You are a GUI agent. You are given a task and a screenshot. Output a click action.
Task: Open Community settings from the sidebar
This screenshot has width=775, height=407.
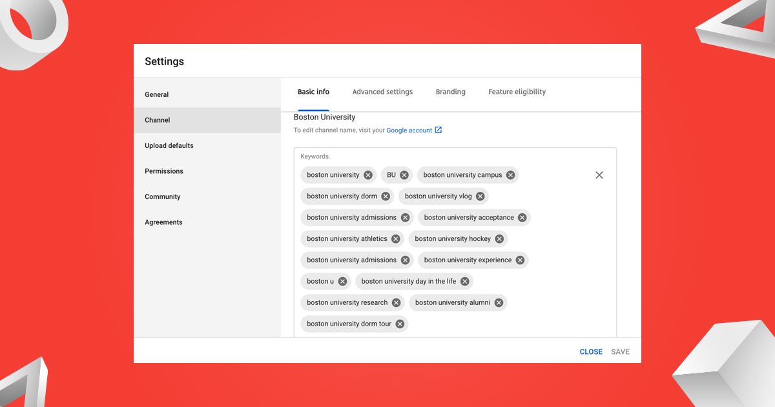pos(162,196)
